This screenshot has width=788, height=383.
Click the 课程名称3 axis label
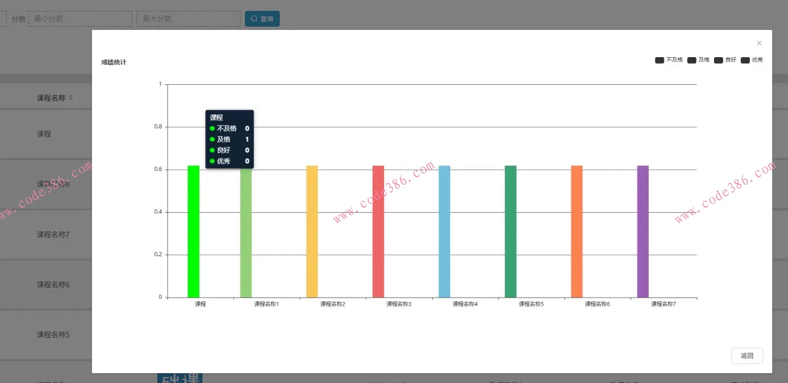(399, 304)
